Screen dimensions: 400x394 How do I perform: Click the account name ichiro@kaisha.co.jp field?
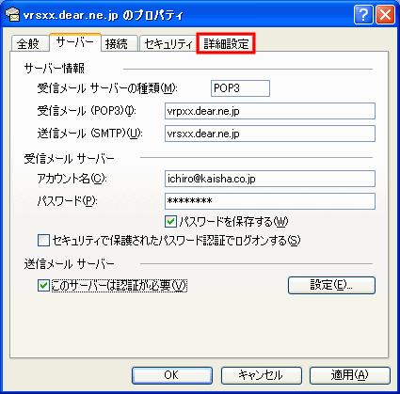tap(270, 179)
